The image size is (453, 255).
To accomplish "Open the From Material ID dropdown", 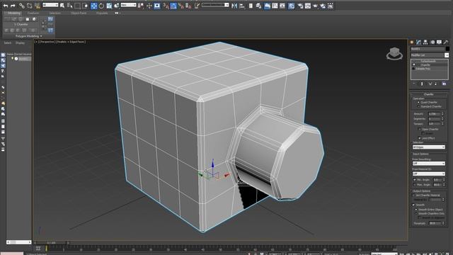I will click(428, 174).
